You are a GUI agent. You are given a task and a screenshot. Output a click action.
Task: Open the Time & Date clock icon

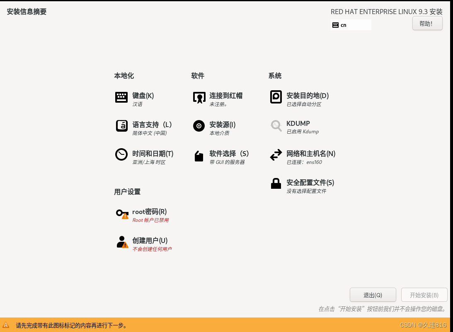coord(121,154)
